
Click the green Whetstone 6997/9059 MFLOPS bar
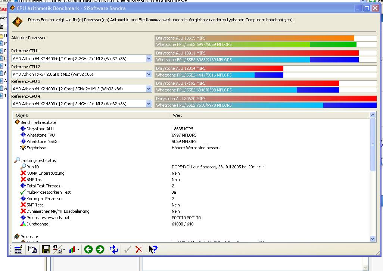(x=255, y=44)
